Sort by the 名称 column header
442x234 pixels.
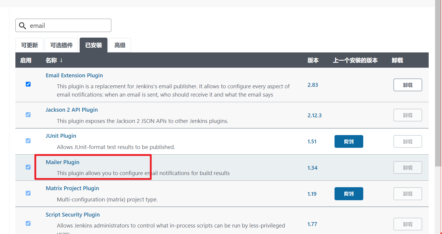point(54,60)
